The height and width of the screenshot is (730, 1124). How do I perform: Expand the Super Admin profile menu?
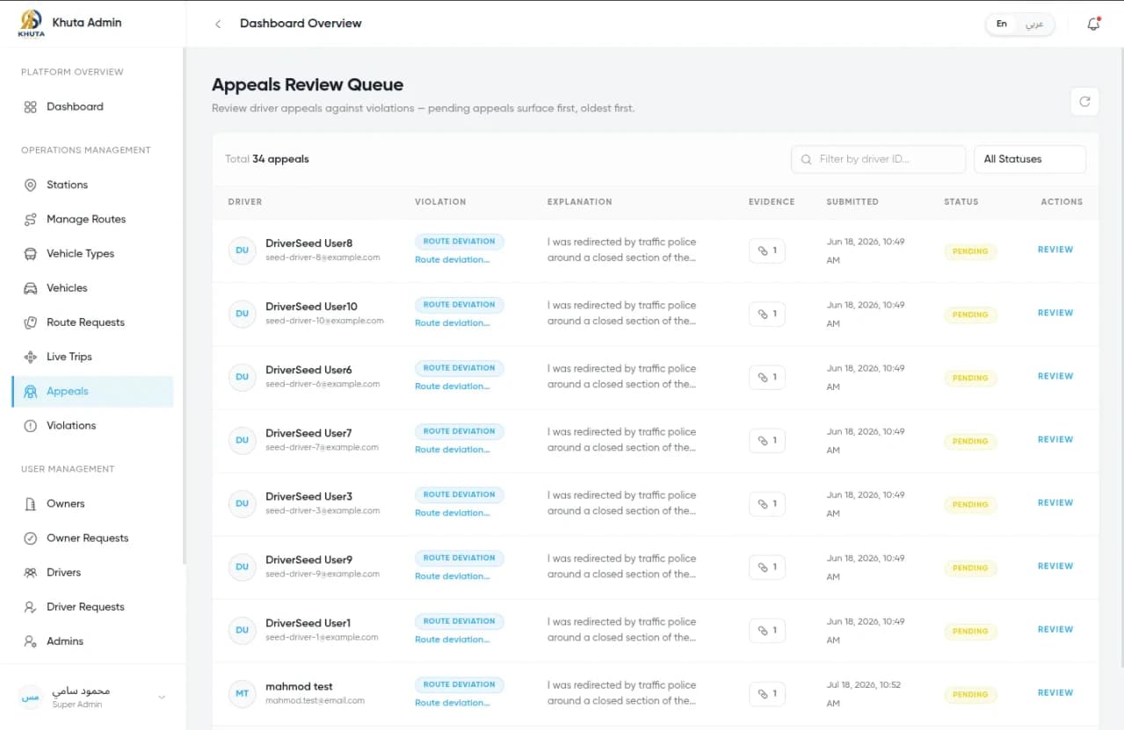162,697
